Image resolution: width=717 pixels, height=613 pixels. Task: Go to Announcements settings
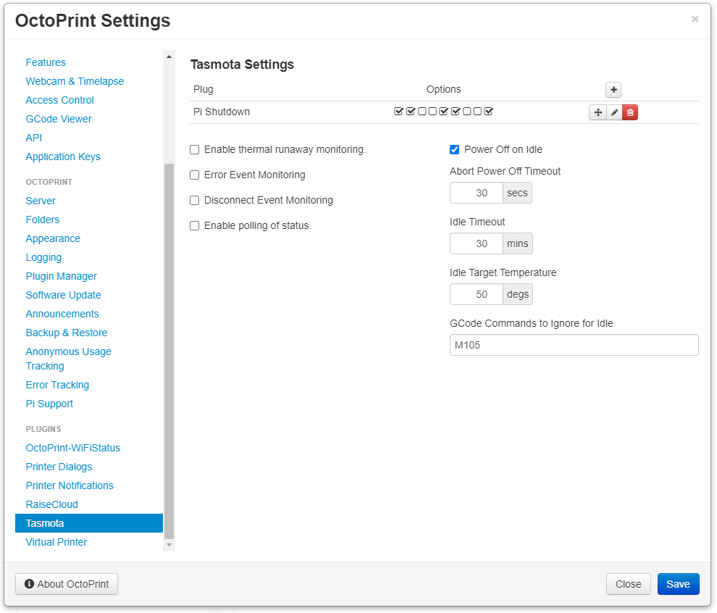(x=62, y=314)
